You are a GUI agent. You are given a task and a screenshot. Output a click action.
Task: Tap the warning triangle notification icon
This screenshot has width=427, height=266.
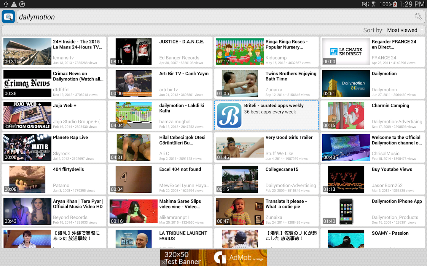pyautogui.click(x=14, y=4)
